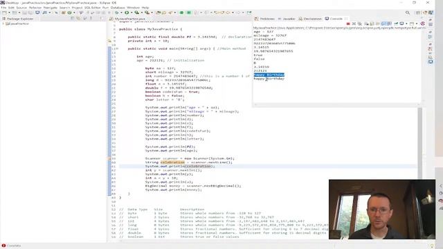
Task: Click console output line 'false'
Action: pos(259,59)
